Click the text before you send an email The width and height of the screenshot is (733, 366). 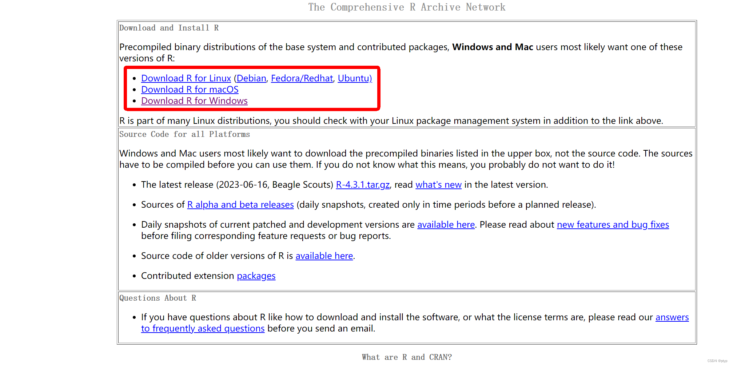[x=321, y=328]
